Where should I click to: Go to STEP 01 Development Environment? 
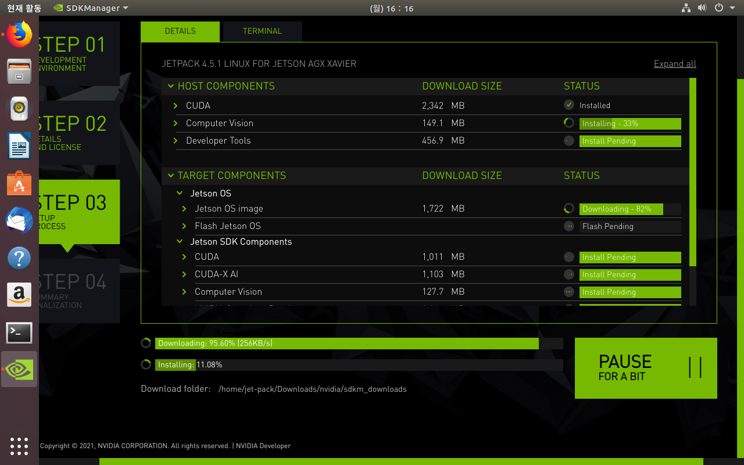(79, 54)
